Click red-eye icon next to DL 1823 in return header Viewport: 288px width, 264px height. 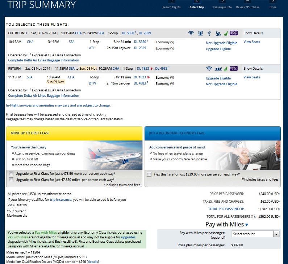click(x=152, y=69)
